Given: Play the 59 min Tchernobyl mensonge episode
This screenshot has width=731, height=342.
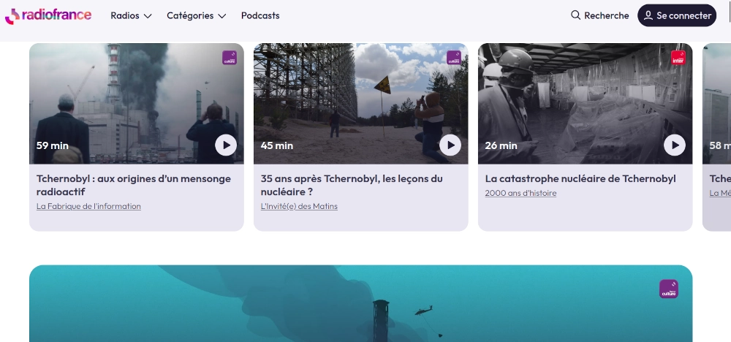Looking at the screenshot, I should [x=226, y=145].
